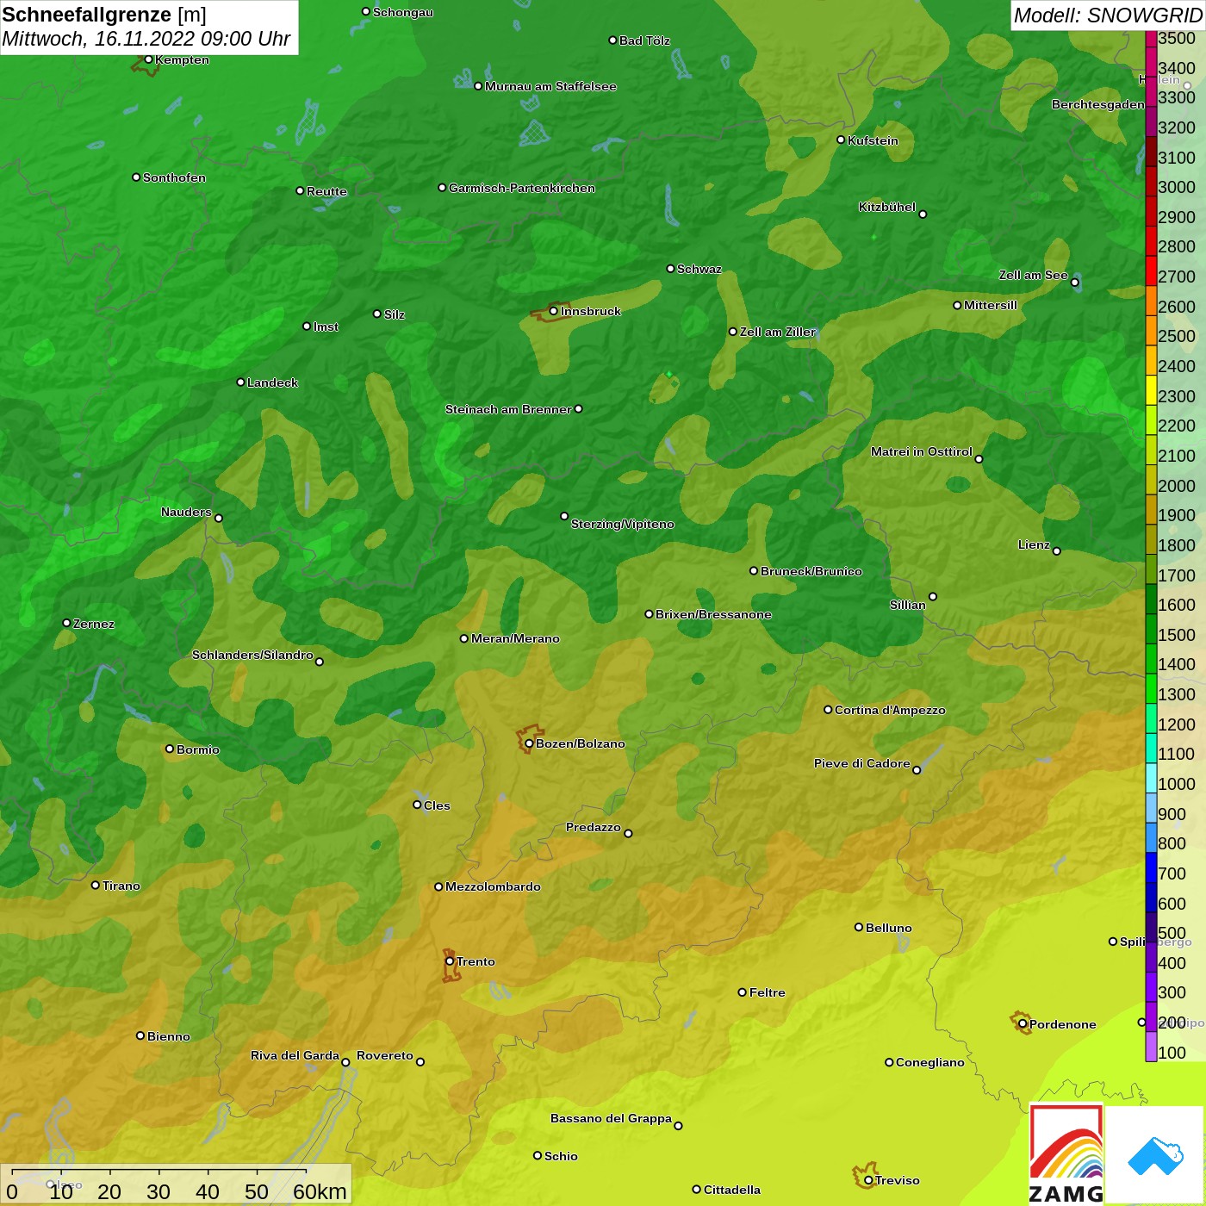Click the Schlanders/Silandro label
Viewport: 1206px width, 1206px height.
click(252, 655)
